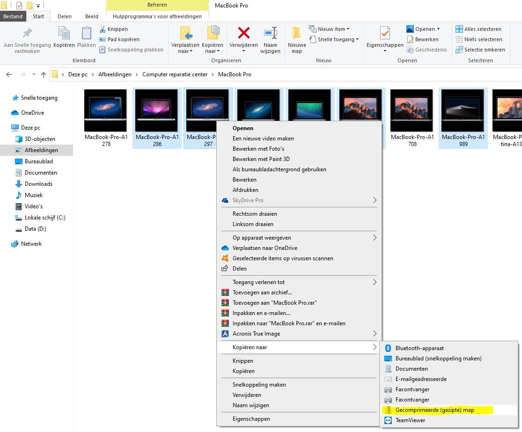Click the Eigenschappen checkmark icon in ribbon
The height and width of the screenshot is (432, 522).
coord(385,34)
